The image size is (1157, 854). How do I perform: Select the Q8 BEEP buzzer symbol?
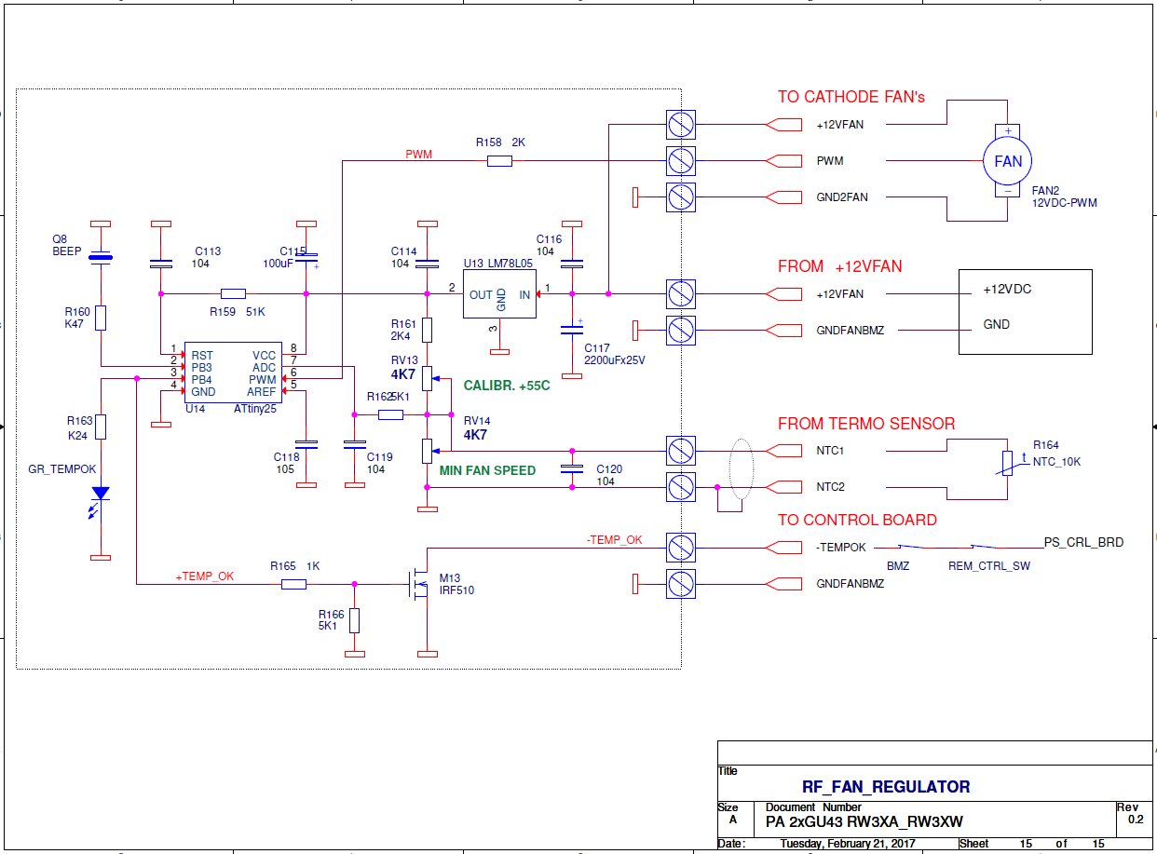[101, 259]
